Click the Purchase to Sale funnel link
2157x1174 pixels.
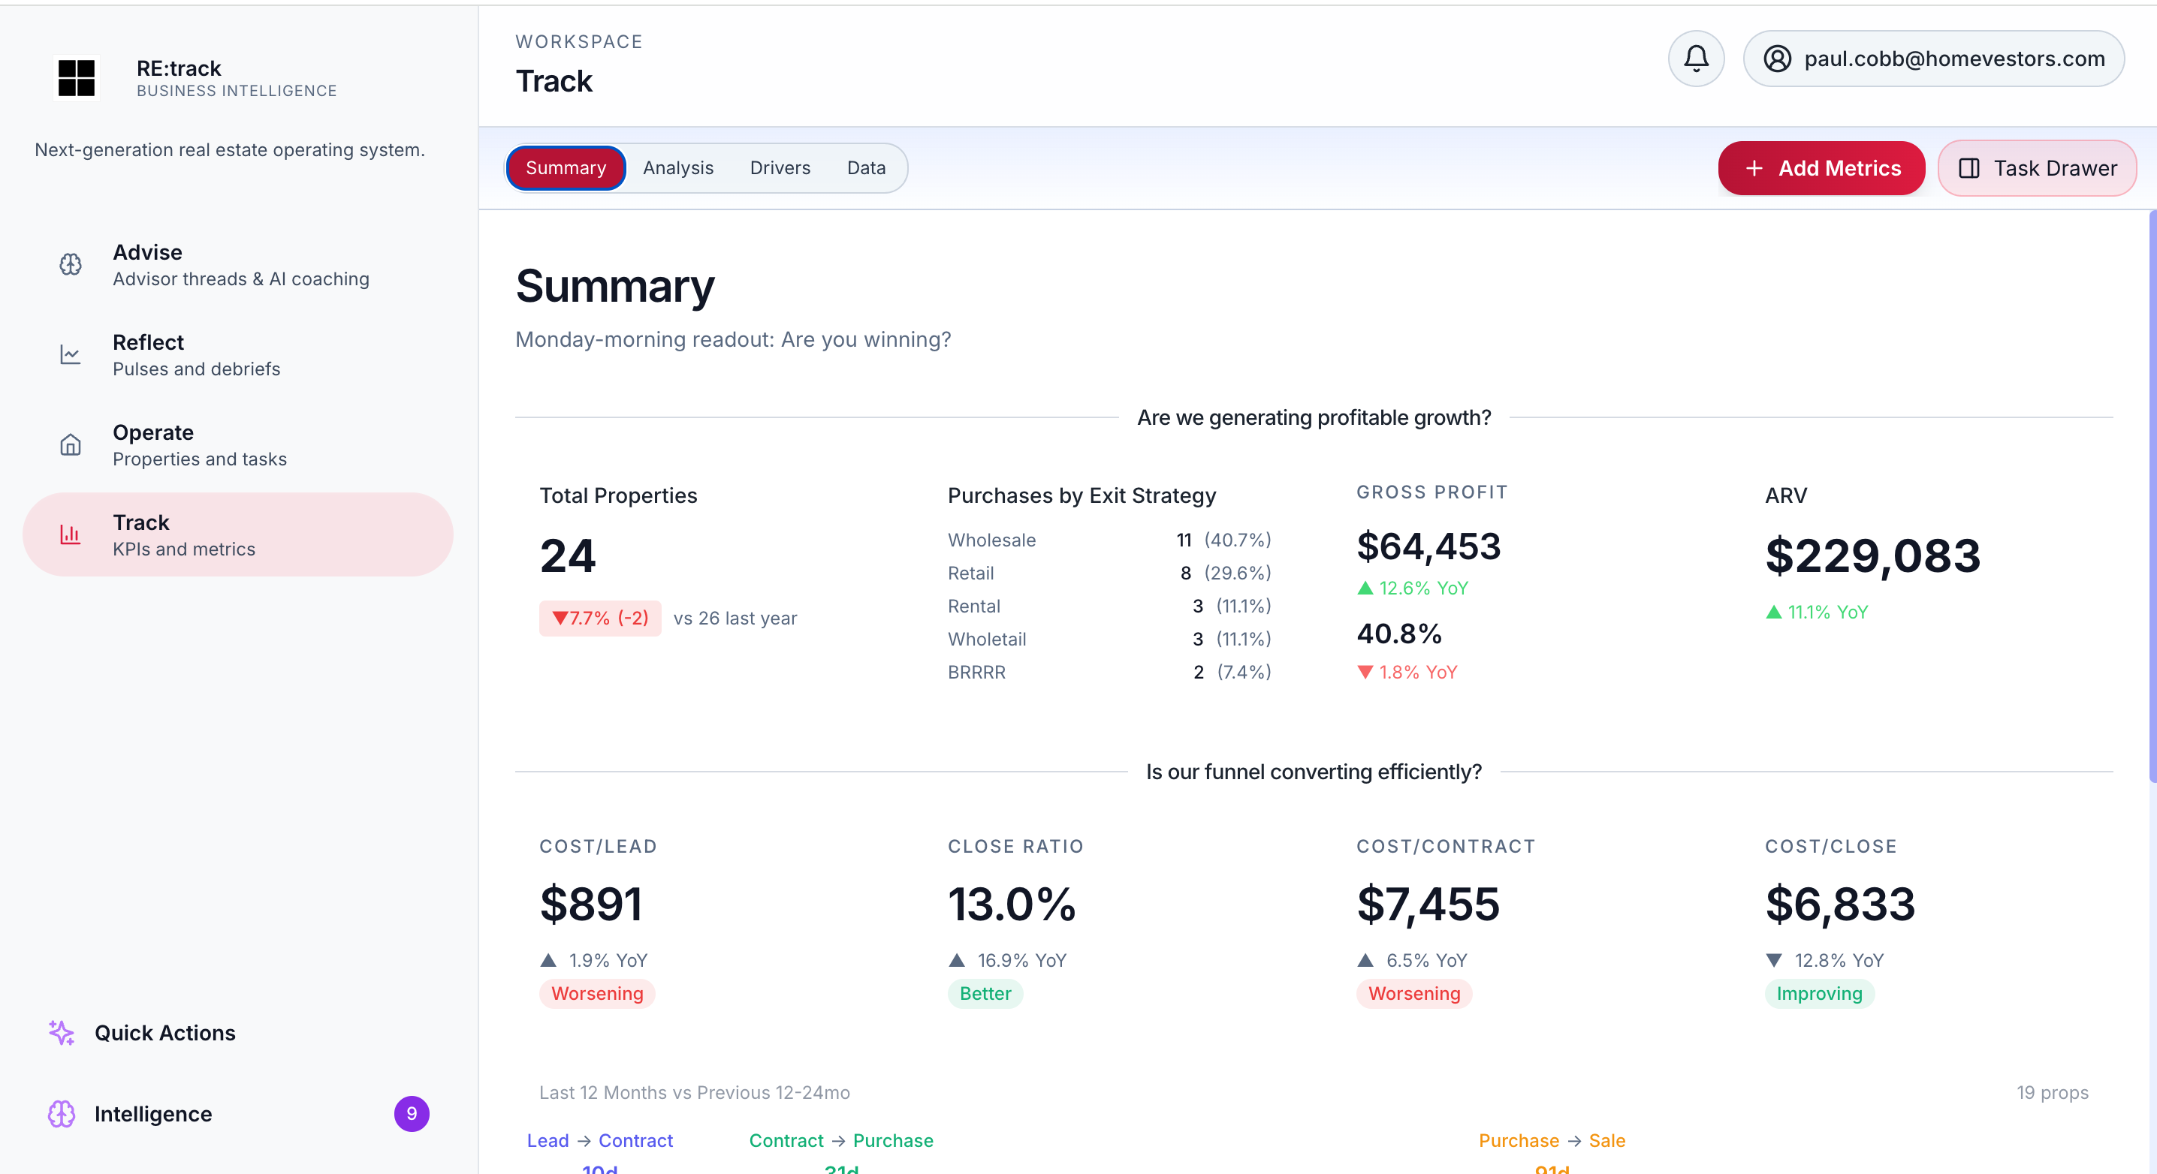1553,1140
